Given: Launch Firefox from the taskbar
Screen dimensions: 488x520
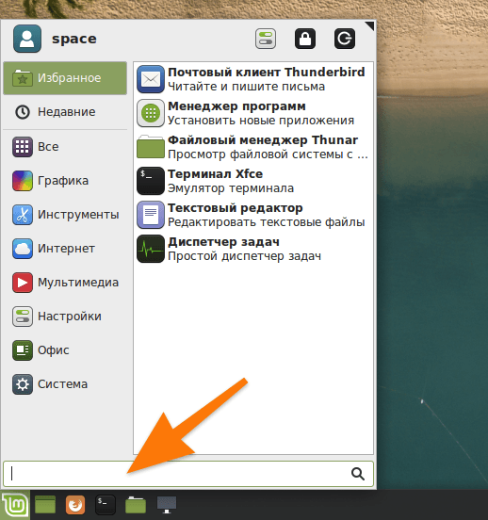Looking at the screenshot, I should (75, 505).
